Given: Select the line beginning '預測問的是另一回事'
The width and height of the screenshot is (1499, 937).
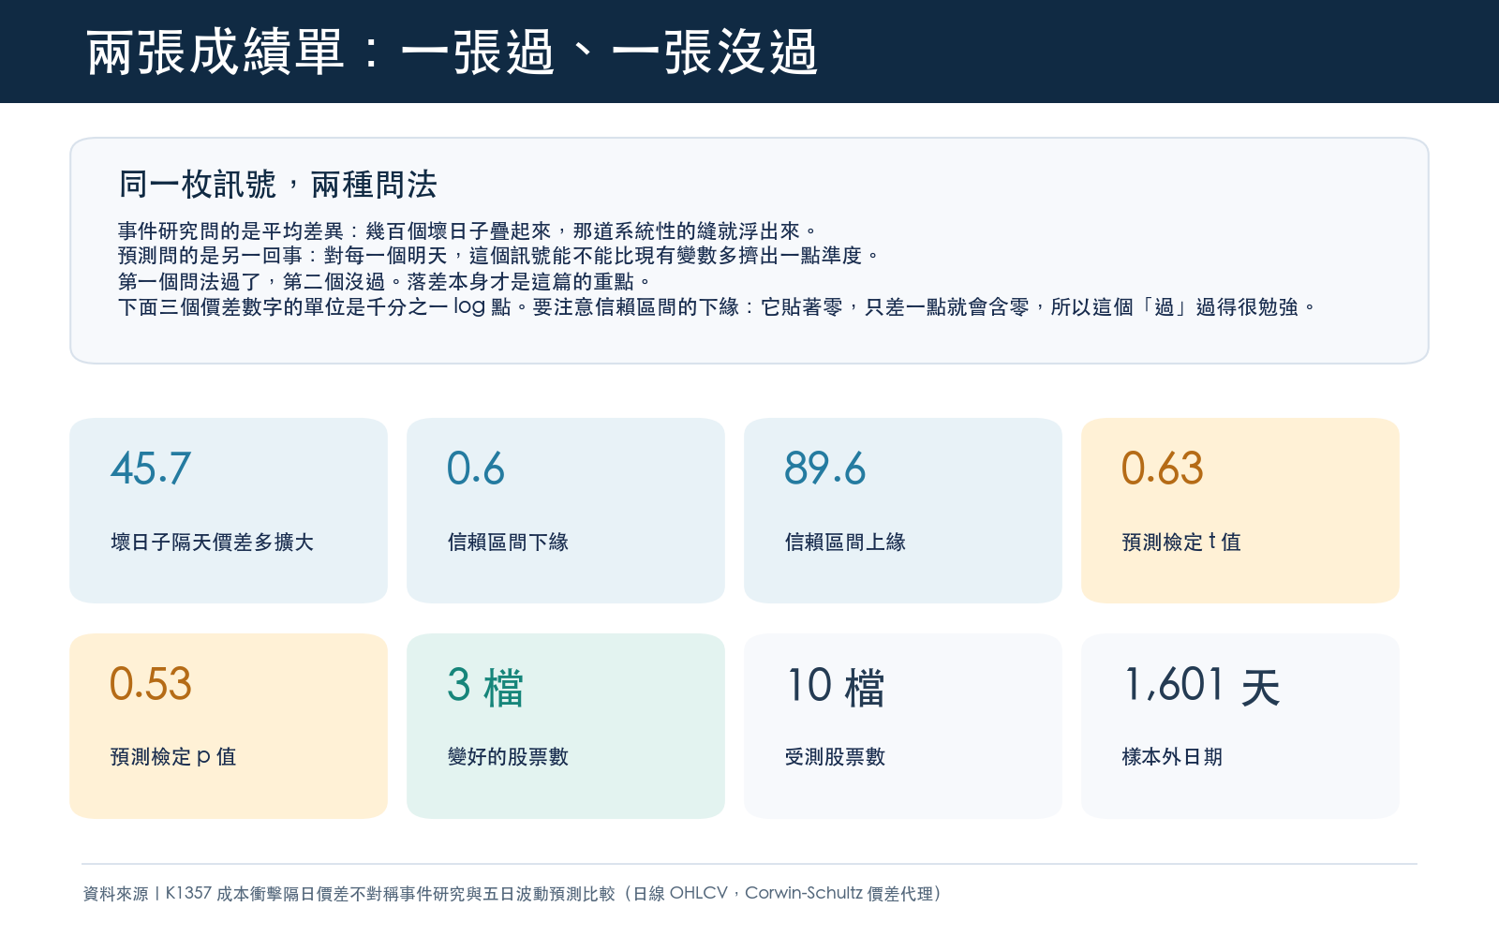Looking at the screenshot, I should [499, 256].
